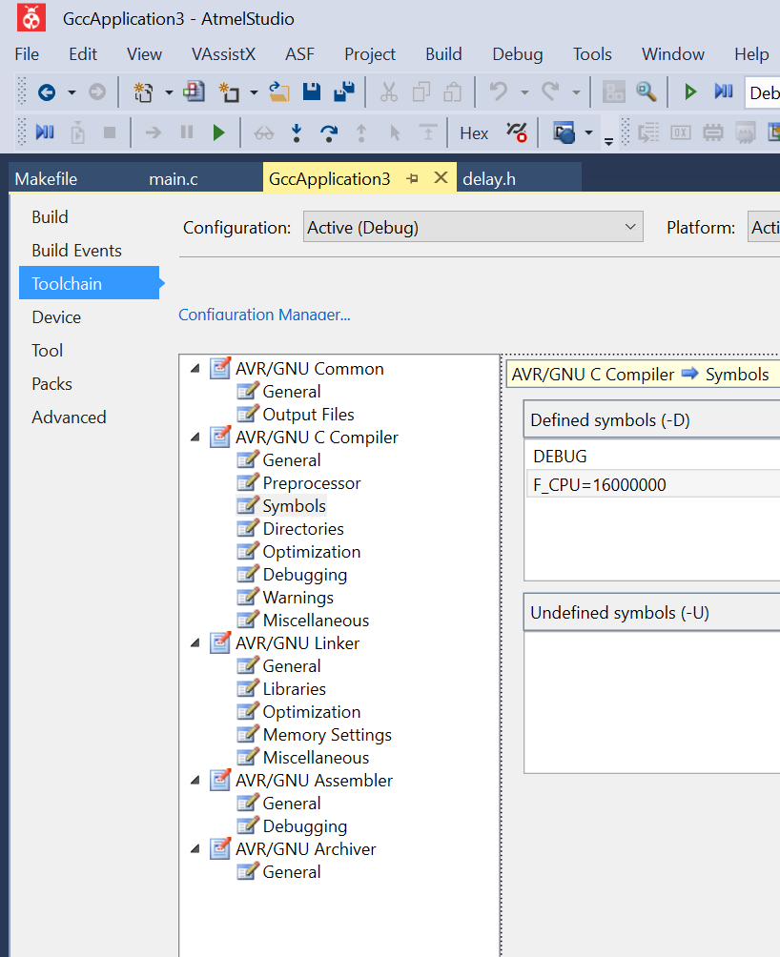
Task: Select Output Files under AVR/GNU Common
Action: pyautogui.click(x=308, y=414)
